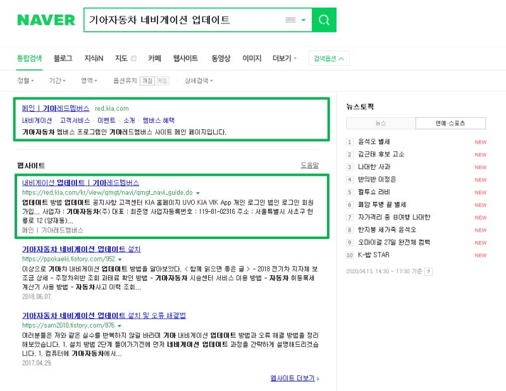The width and height of the screenshot is (506, 391).
Task: Click the 네비게이션 sublink
Action: 37,120
